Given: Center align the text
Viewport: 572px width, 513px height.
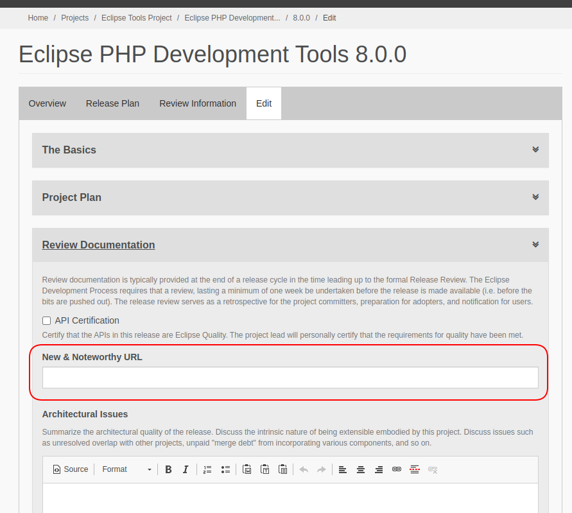Looking at the screenshot, I should (x=361, y=469).
